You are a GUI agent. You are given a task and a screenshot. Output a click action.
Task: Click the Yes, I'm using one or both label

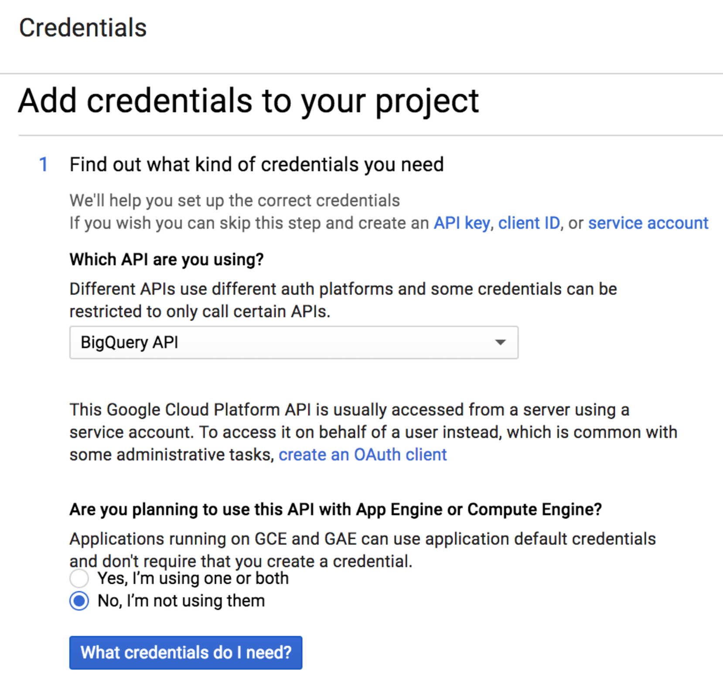[193, 578]
